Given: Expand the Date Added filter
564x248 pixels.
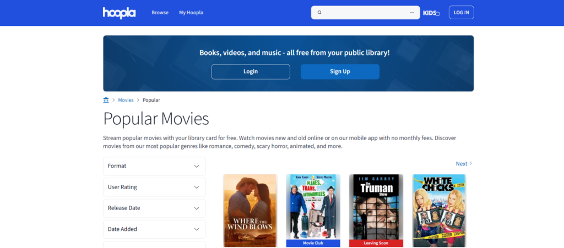Looking at the screenshot, I should [x=154, y=229].
